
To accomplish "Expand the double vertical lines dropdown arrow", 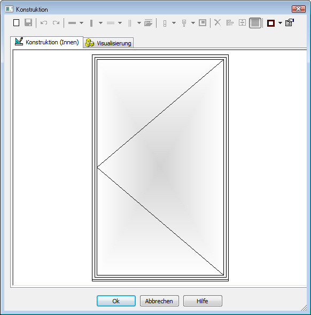I will pos(139,23).
